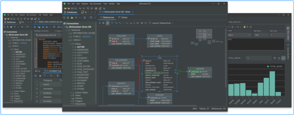Click the fit-to-window icon in References toolbar
Viewport: 294px width, 115px height.
point(134,23)
